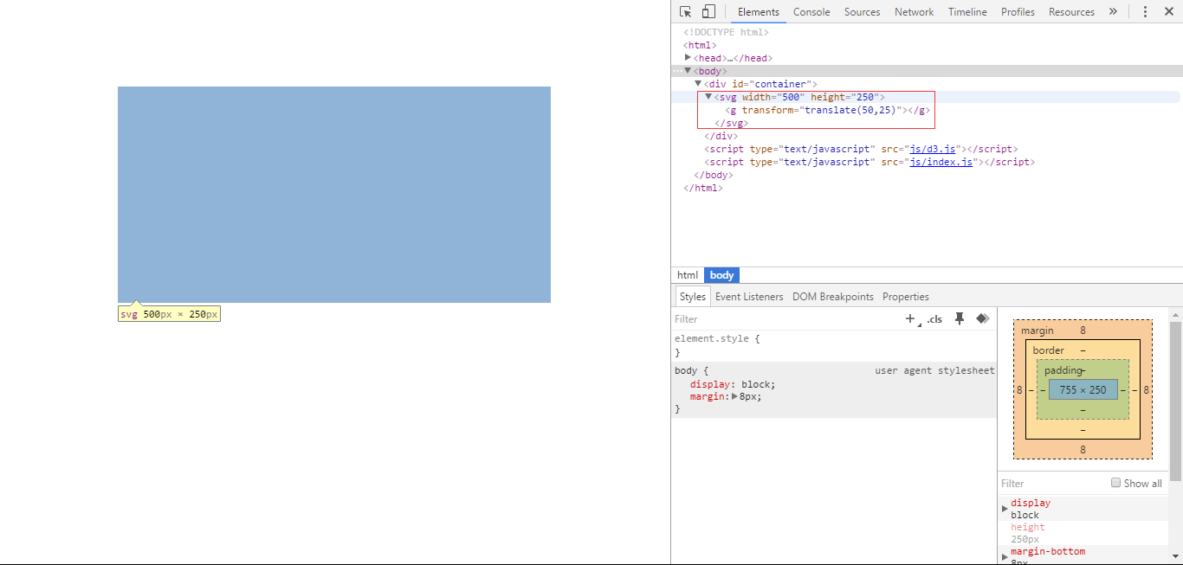Select html in the breadcrumb bar
Viewport: 1183px width, 565px height.
point(688,275)
